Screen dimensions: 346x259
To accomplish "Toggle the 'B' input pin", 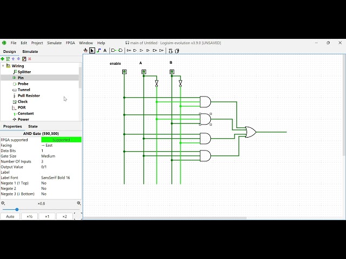I will [x=172, y=72].
